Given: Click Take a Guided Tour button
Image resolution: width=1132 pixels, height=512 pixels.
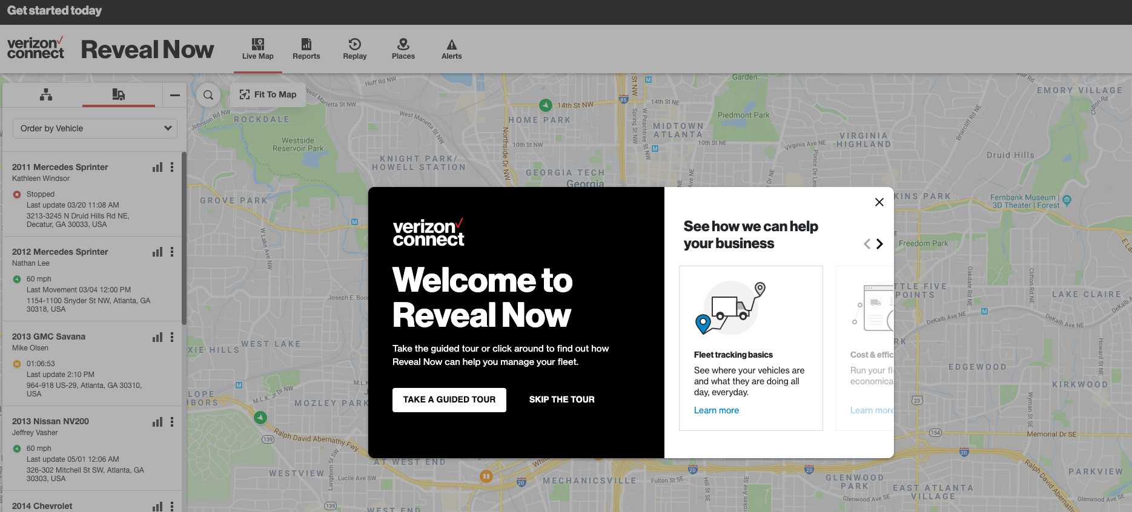Looking at the screenshot, I should click(449, 399).
